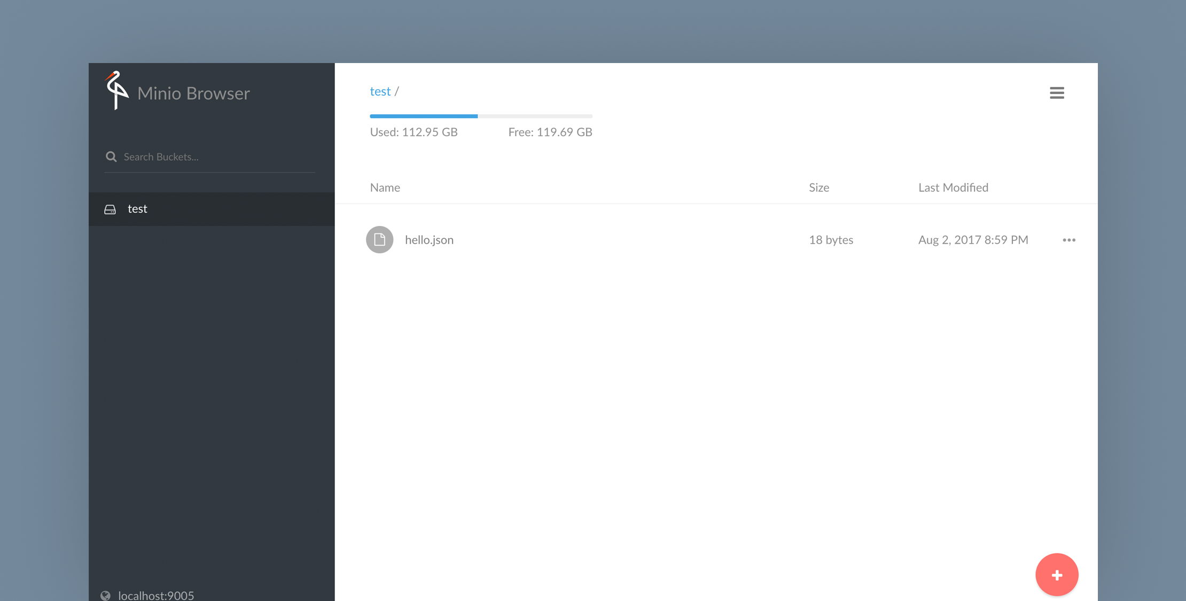Click the storage usage progress bar

point(481,116)
